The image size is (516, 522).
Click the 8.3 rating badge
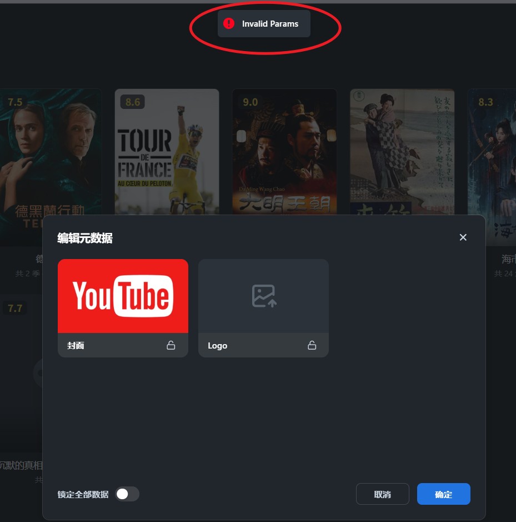(x=485, y=102)
